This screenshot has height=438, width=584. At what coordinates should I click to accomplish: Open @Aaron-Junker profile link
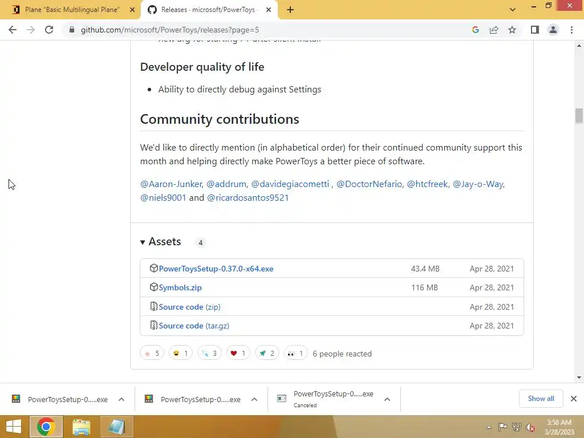click(171, 184)
